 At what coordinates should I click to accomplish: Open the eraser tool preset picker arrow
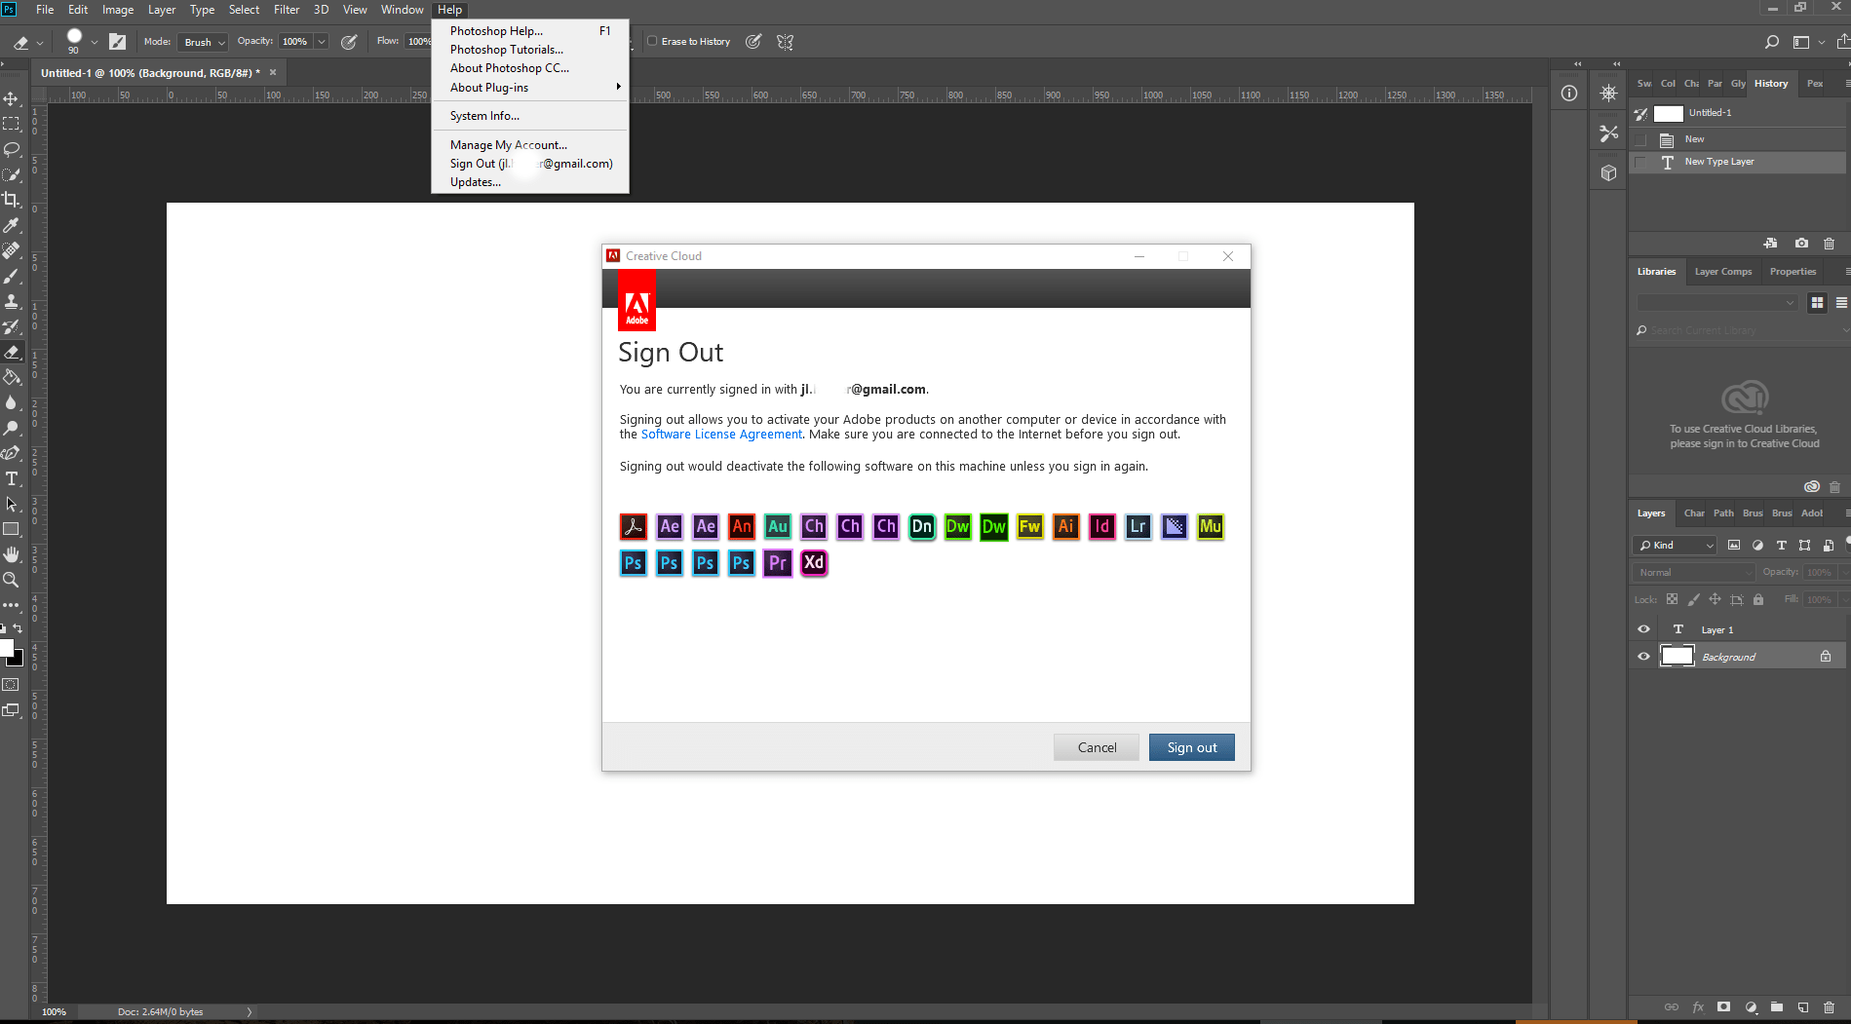tap(40, 42)
